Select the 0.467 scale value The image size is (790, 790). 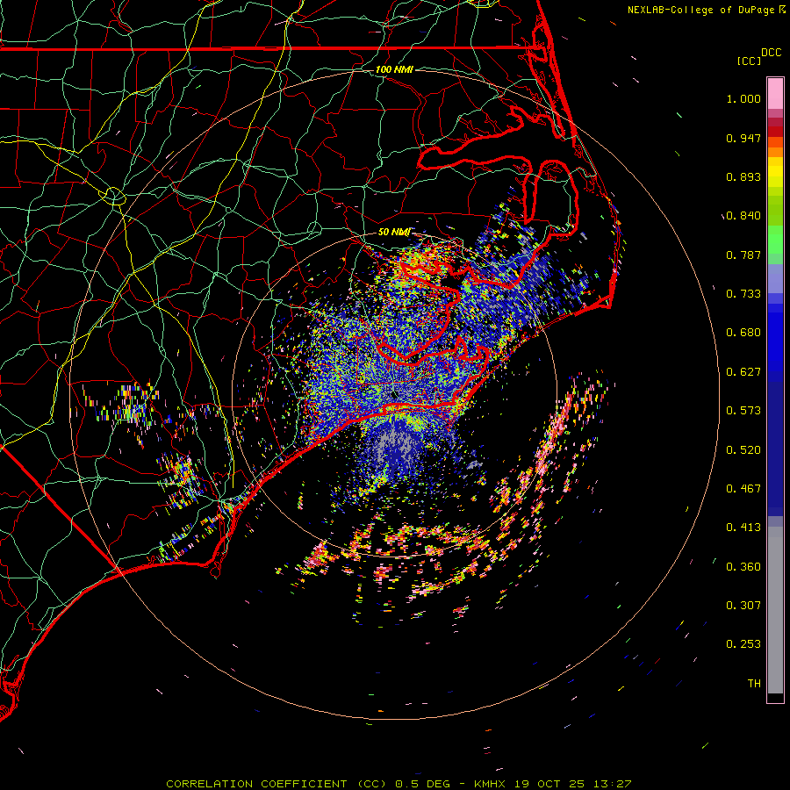pos(743,489)
